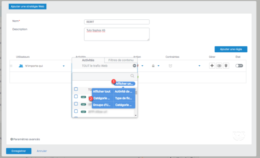Switch to the Filtres de contenu tab
The height and width of the screenshot is (158, 260).
[121, 60]
